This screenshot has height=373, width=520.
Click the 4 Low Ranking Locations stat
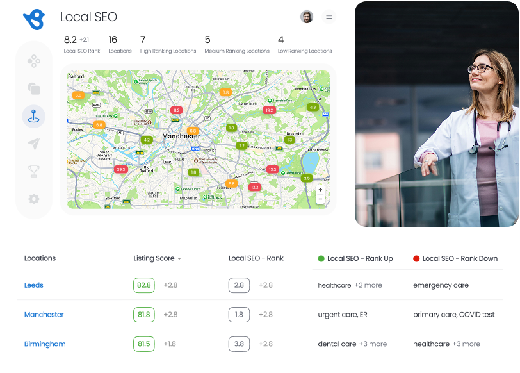(305, 44)
